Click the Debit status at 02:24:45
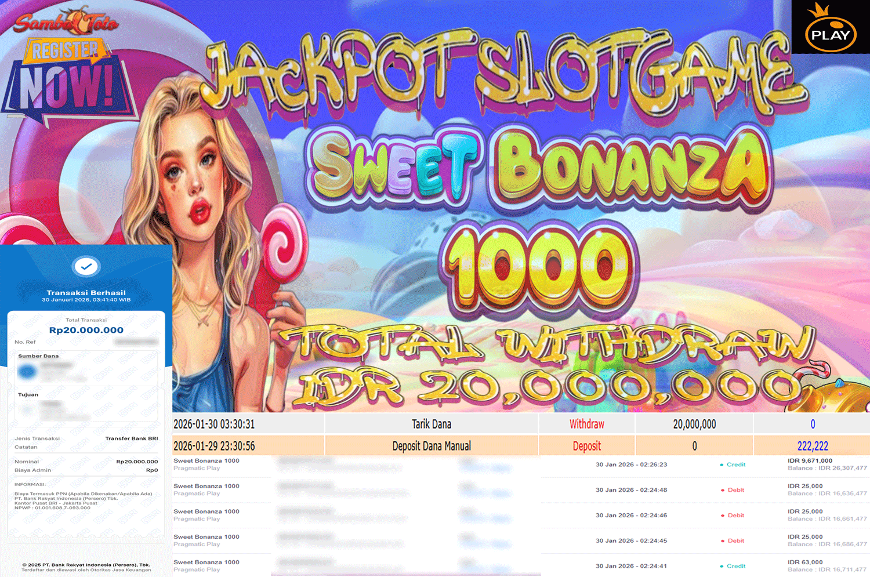870x577 pixels. (x=733, y=540)
